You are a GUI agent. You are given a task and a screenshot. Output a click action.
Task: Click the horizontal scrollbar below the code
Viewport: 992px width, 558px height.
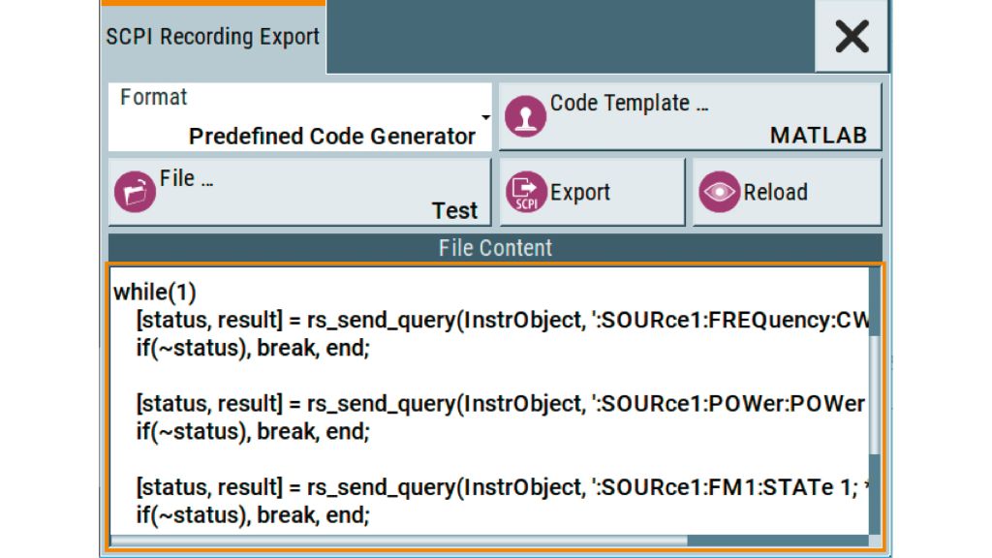397,541
